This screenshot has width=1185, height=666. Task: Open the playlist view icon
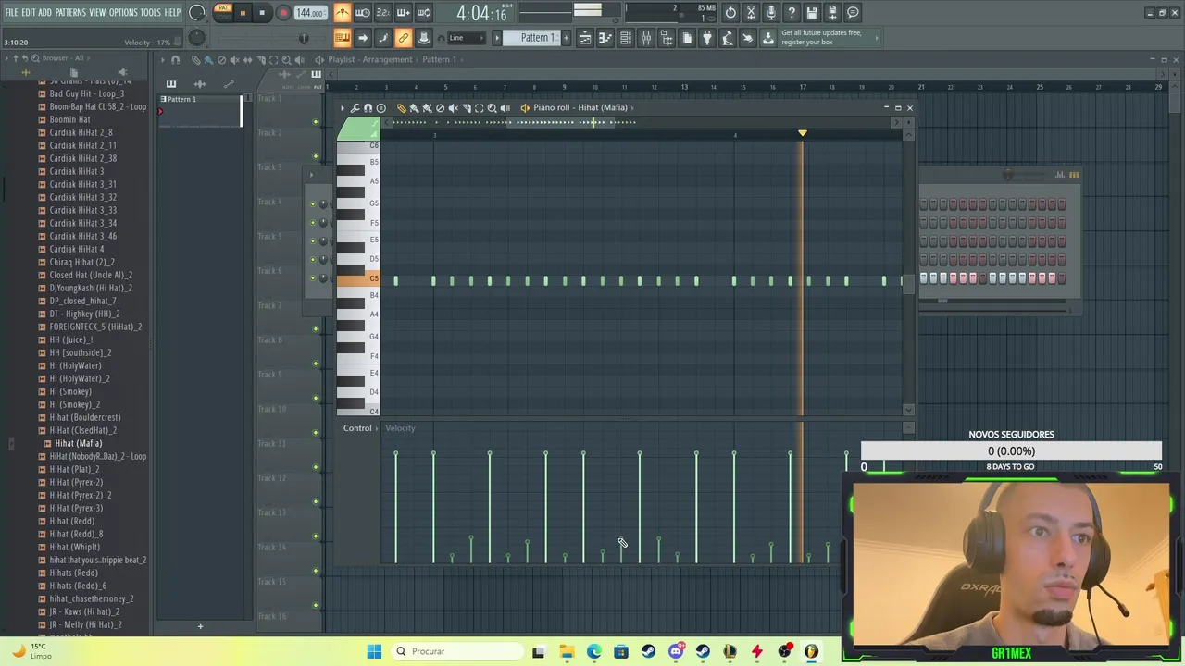point(585,38)
